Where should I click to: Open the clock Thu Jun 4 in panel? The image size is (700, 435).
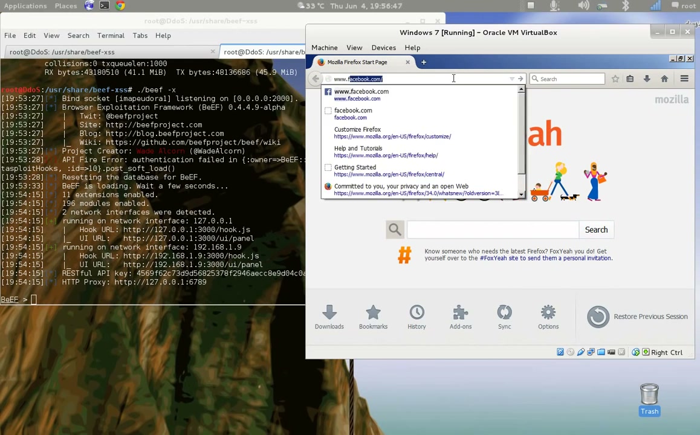pyautogui.click(x=366, y=6)
